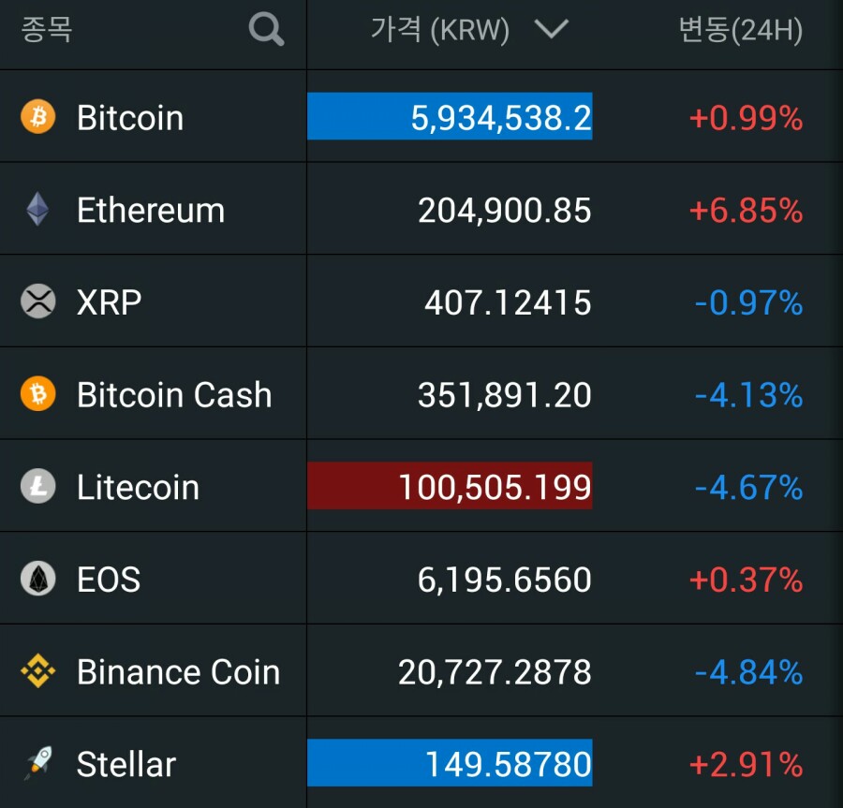Click Ethereum's +6.85% change value

pos(746,210)
